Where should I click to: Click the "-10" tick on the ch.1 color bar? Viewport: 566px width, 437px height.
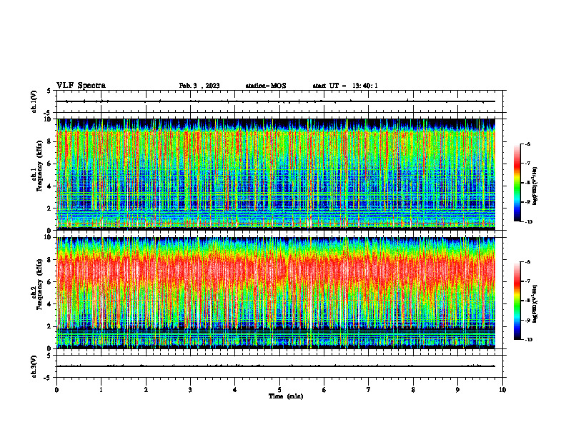click(528, 221)
